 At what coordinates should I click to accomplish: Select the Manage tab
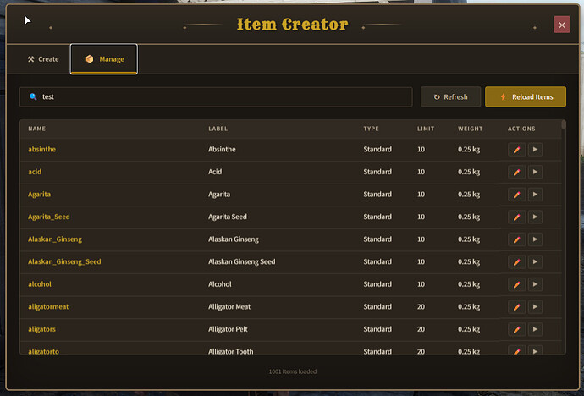[x=104, y=59]
